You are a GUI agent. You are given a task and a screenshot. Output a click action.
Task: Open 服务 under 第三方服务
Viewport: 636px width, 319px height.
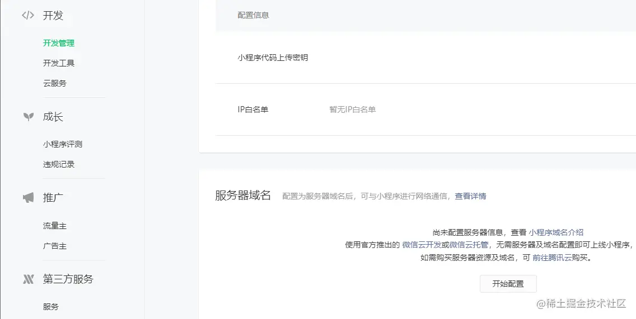(51, 307)
